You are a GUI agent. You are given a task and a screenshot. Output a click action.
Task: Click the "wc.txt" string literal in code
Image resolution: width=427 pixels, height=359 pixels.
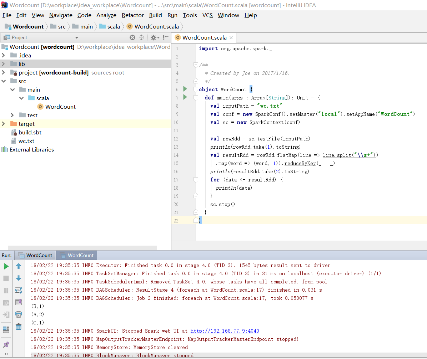(x=269, y=106)
